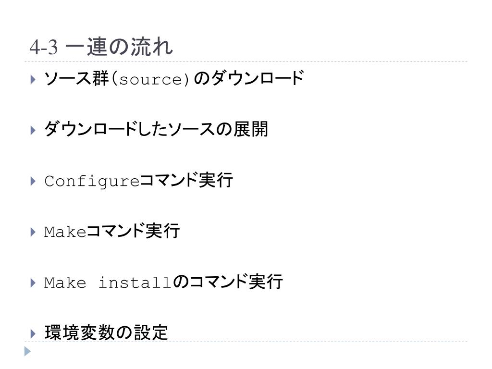Screen dimensions: 492x369
Task: Click the word install in the fifth bullet
Action: pos(135,283)
